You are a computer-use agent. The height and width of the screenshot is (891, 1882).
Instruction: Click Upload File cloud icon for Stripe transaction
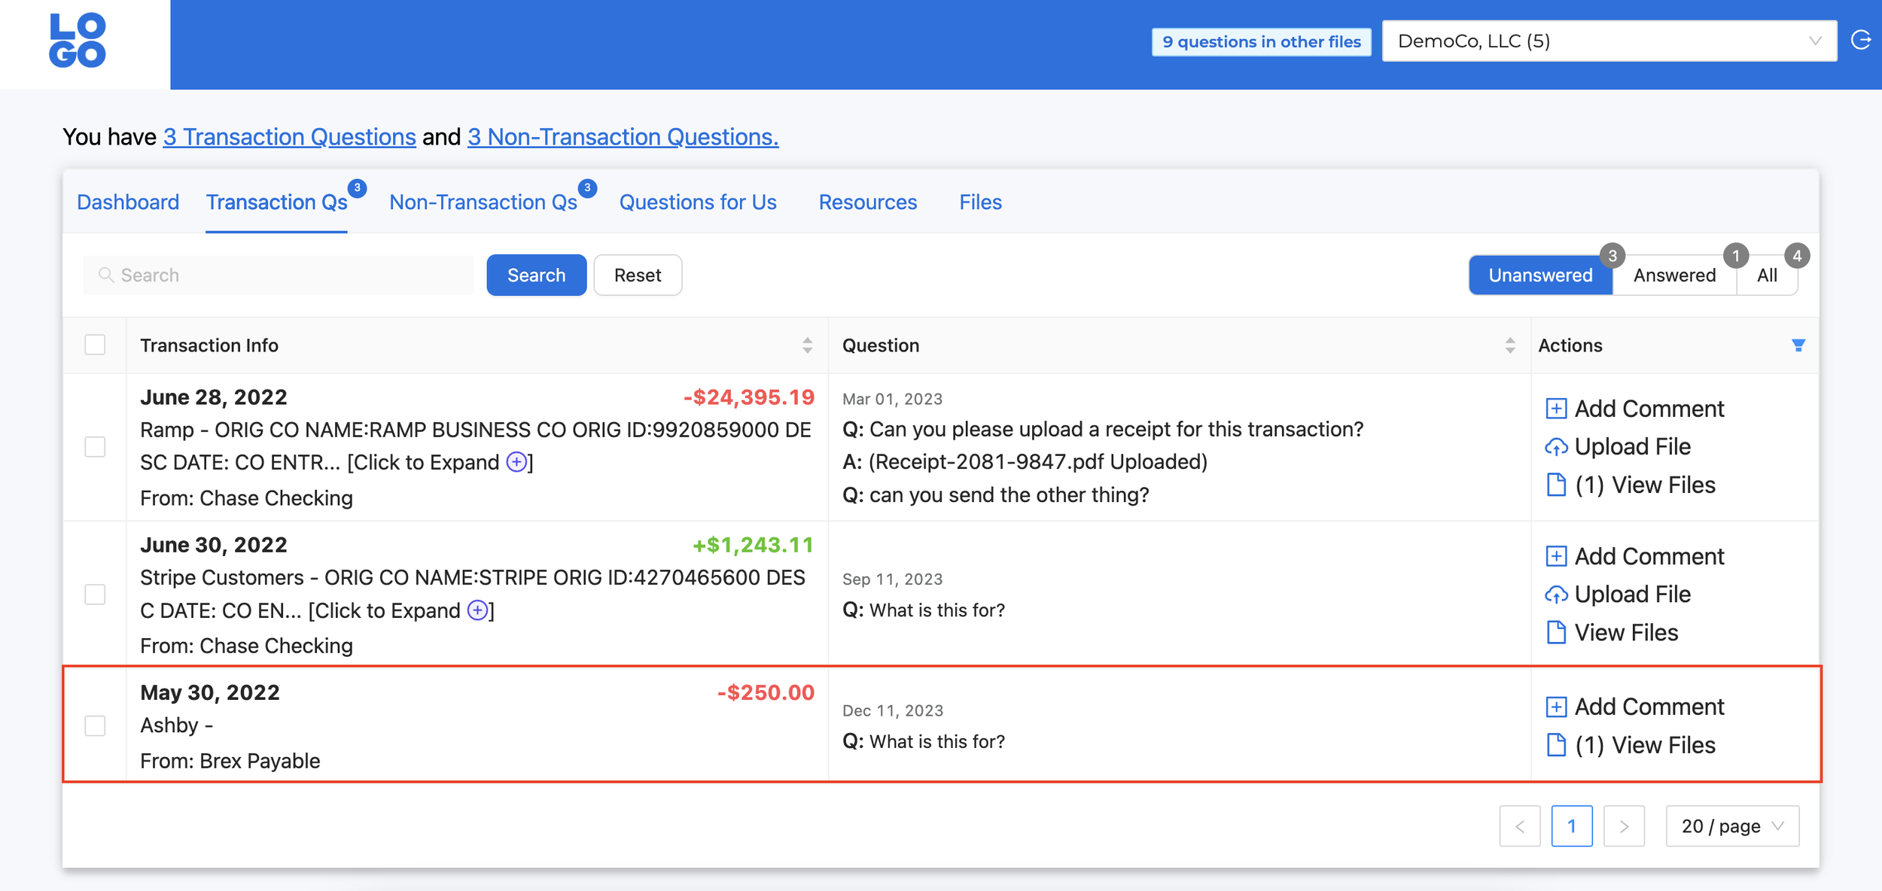click(1555, 595)
